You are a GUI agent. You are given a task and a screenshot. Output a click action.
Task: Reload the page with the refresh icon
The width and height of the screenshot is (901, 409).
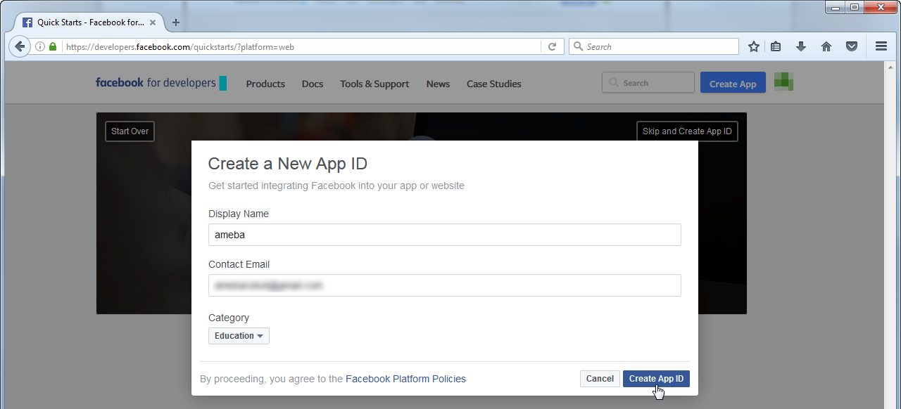(552, 47)
